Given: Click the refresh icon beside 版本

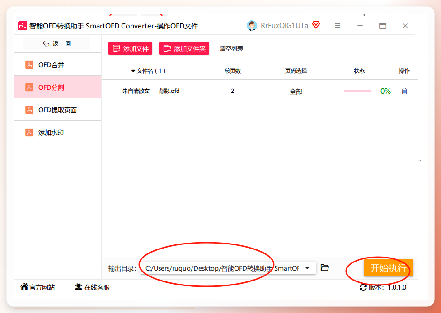Looking at the screenshot, I should 363,287.
